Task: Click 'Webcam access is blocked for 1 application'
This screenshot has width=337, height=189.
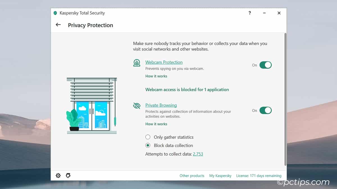Action: [x=187, y=89]
